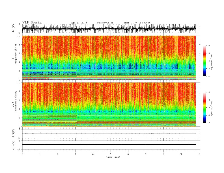
Task: Click the "10" tick on the time axis
Action: click(x=199, y=154)
